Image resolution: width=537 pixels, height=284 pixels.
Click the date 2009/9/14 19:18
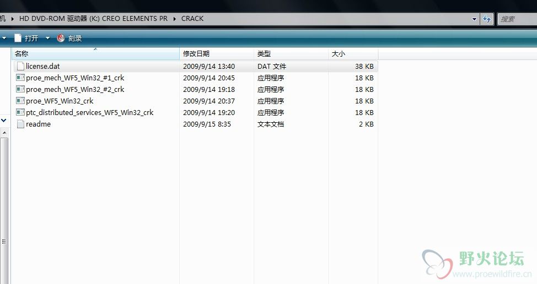click(x=209, y=90)
